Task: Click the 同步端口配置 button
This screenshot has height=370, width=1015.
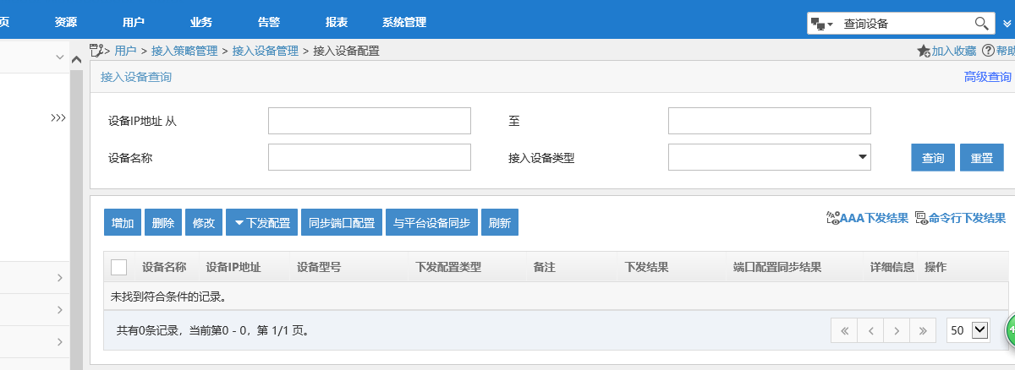Action: click(342, 223)
